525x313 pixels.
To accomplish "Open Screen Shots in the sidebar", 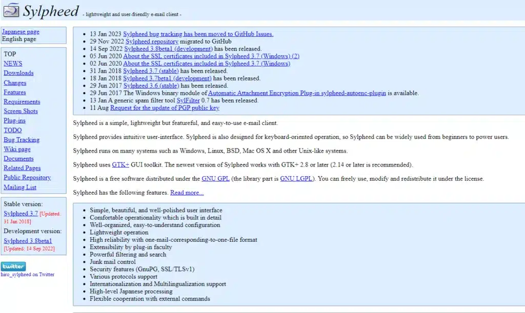I will pos(21,111).
